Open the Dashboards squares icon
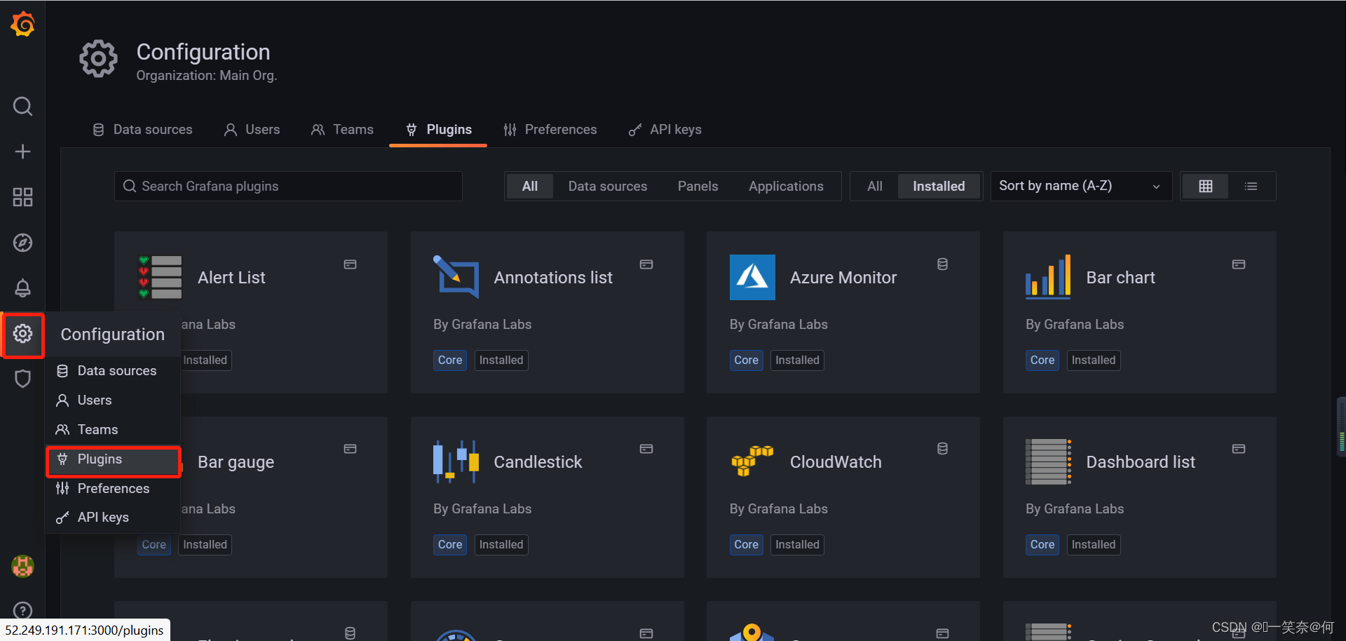This screenshot has width=1346, height=641. point(22,197)
